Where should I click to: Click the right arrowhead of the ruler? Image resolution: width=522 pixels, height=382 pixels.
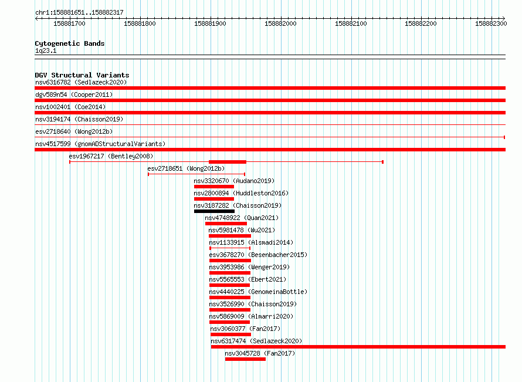504,18
